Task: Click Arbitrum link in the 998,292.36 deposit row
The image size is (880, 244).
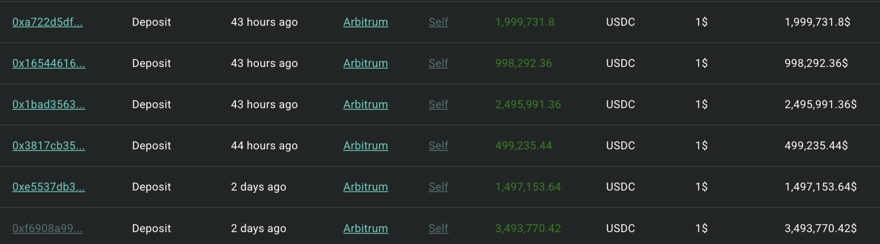Action: click(x=366, y=63)
